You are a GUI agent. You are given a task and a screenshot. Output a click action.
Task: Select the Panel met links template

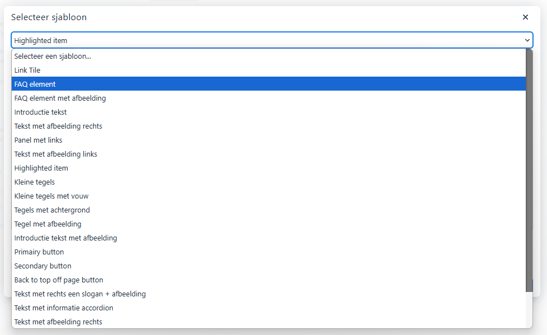point(39,140)
